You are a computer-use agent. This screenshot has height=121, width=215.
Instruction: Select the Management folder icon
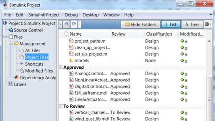tap(16, 43)
